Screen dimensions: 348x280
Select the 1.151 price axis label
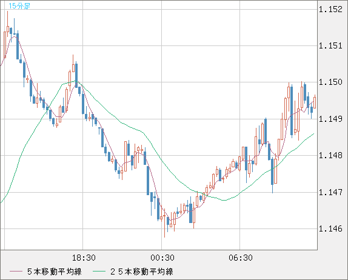click(x=330, y=46)
